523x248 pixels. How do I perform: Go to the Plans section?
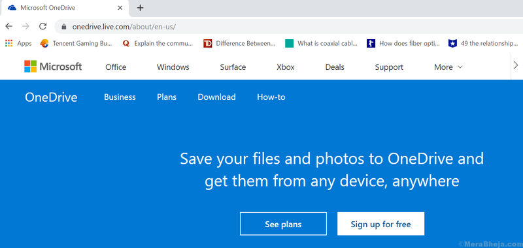[167, 97]
